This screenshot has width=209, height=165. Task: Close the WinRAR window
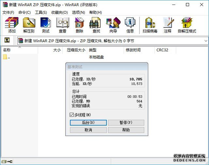click(201, 5)
